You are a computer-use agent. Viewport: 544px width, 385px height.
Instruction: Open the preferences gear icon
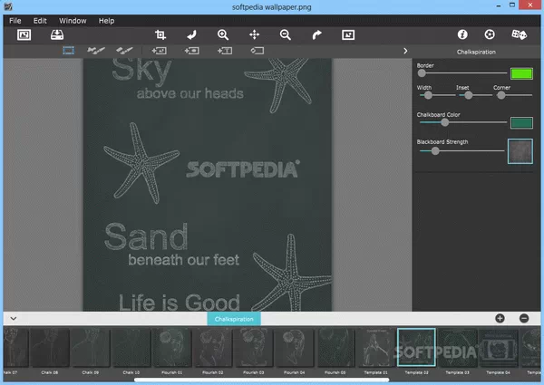(490, 34)
